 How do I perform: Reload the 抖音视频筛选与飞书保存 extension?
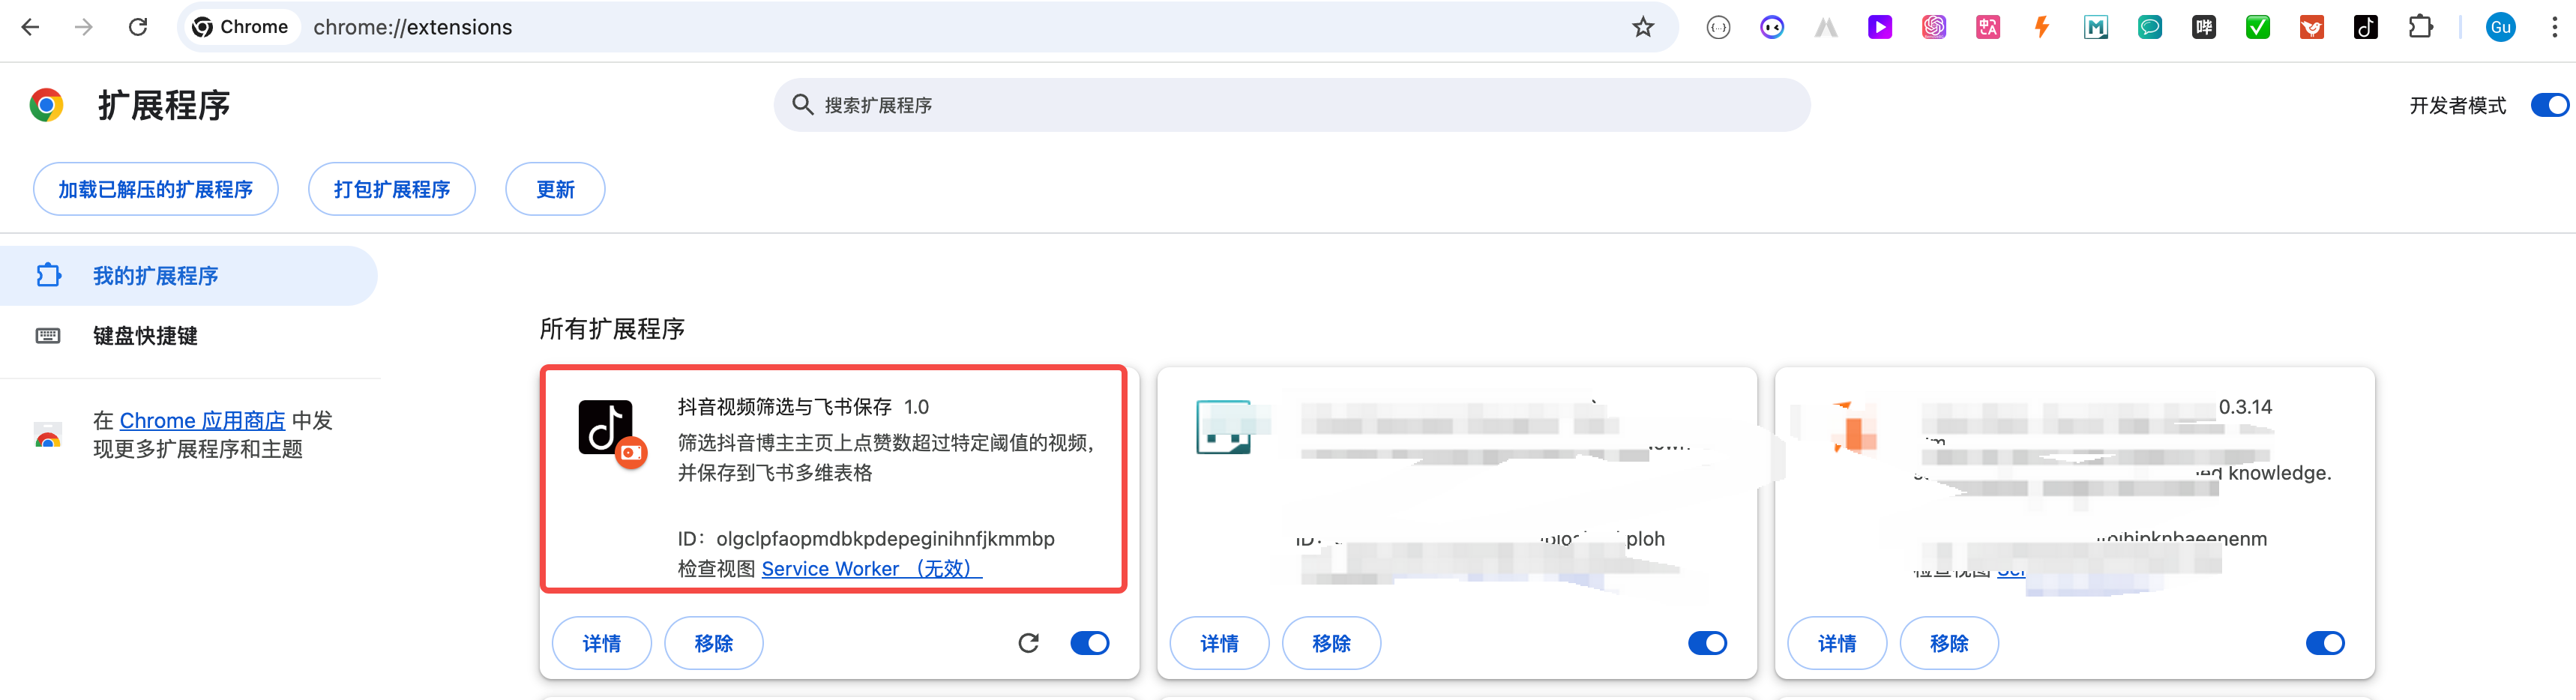click(1028, 643)
